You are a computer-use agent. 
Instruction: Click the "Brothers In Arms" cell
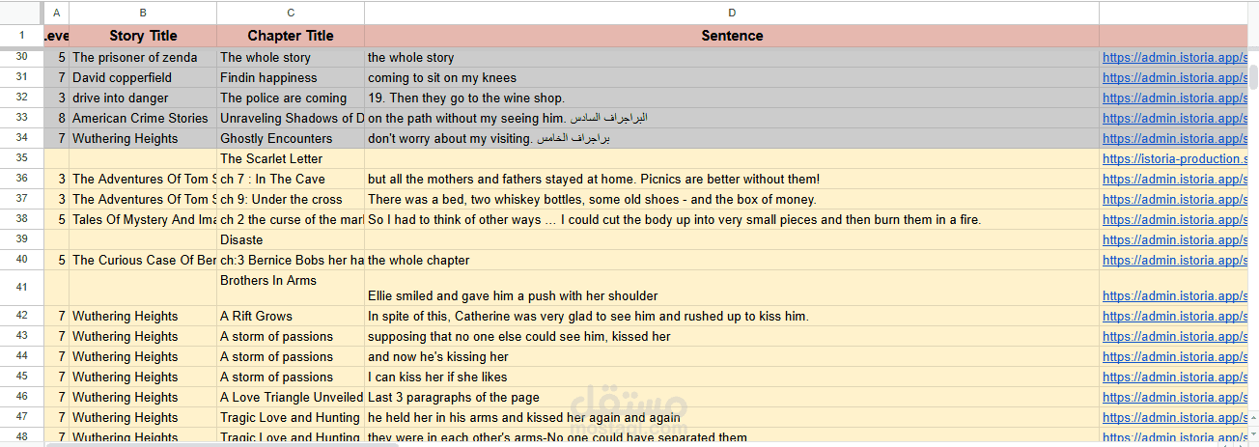click(268, 281)
